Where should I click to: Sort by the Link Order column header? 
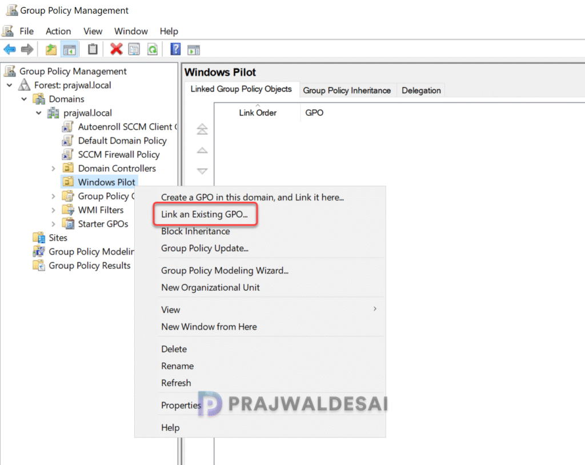click(x=258, y=113)
